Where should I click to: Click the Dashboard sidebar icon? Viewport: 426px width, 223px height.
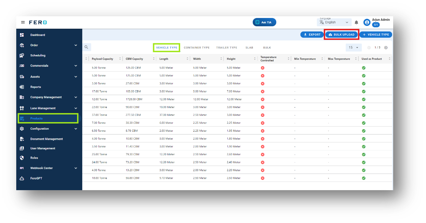(x=22, y=35)
